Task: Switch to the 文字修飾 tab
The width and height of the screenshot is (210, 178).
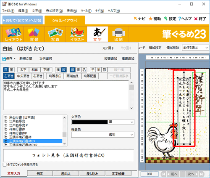Action: coord(118,173)
